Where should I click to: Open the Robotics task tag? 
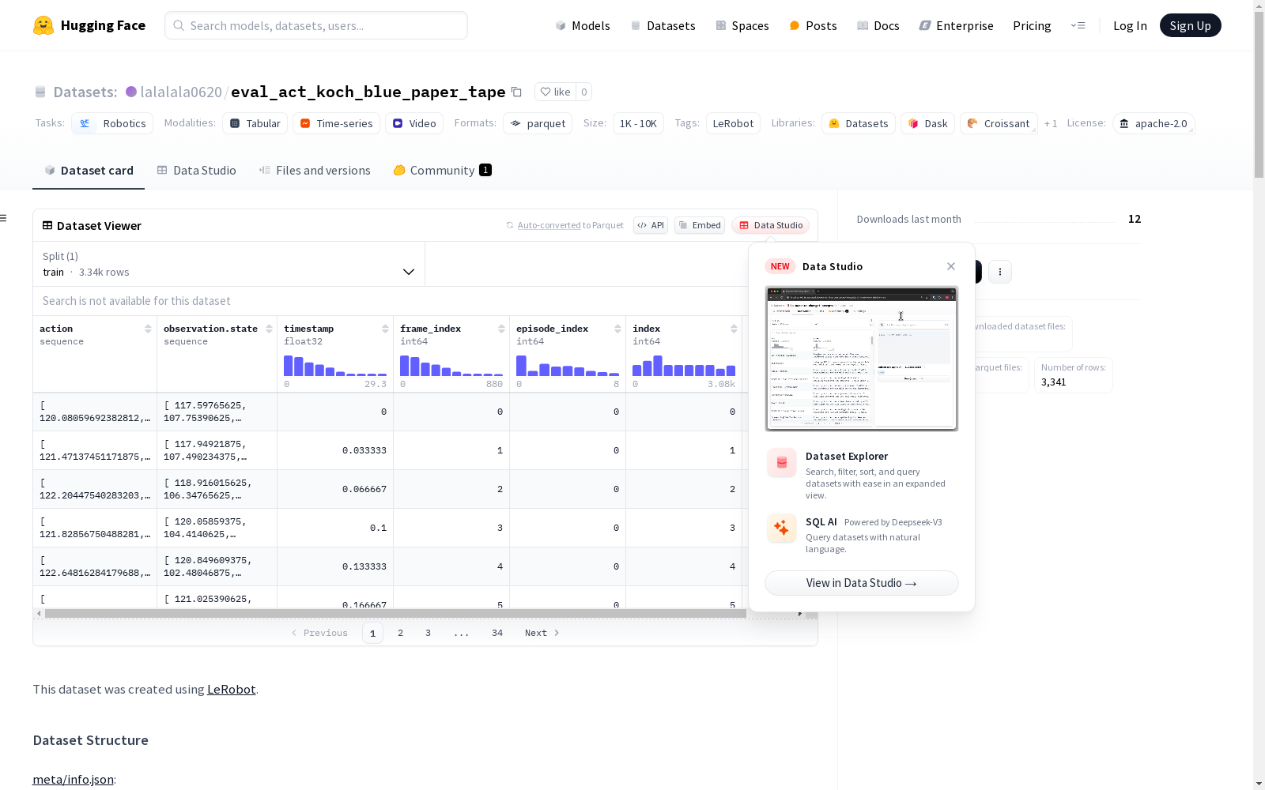112,123
